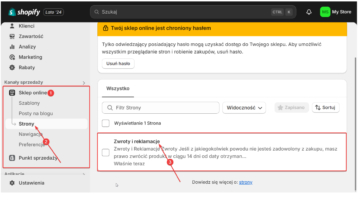Tick the select-all pages checkbox
This screenshot has width=358, height=199.
point(106,123)
